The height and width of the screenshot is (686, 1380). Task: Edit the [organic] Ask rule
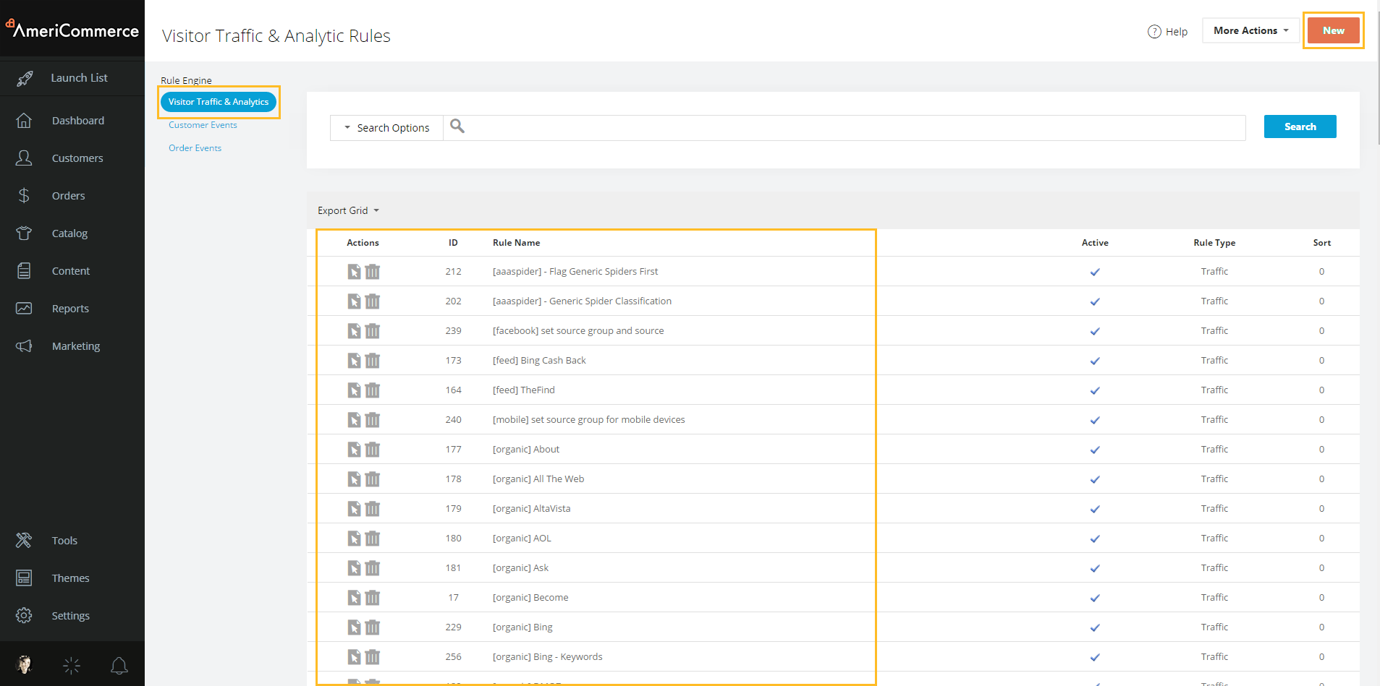[x=354, y=568]
